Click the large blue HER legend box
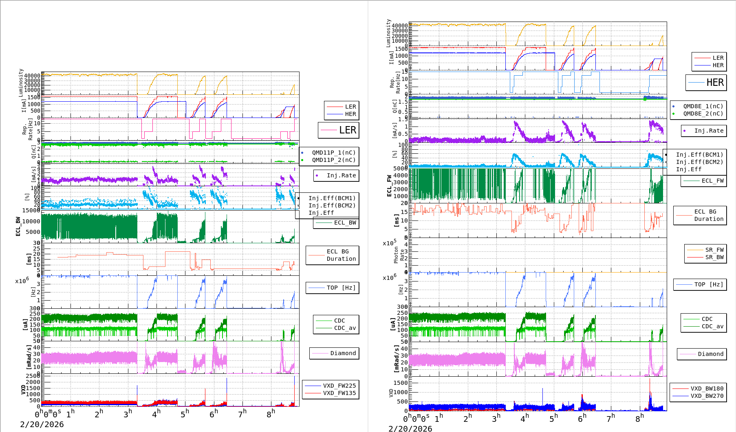 (706, 83)
